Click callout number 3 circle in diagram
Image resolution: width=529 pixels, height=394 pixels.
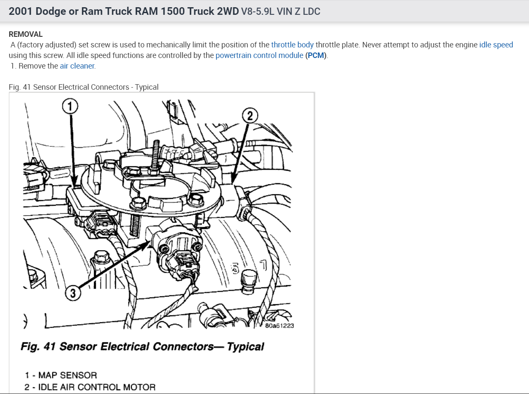pyautogui.click(x=73, y=292)
